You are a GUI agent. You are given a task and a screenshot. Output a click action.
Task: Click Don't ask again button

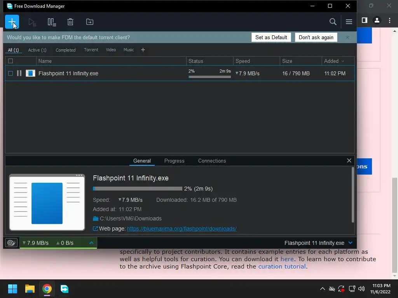point(316,37)
